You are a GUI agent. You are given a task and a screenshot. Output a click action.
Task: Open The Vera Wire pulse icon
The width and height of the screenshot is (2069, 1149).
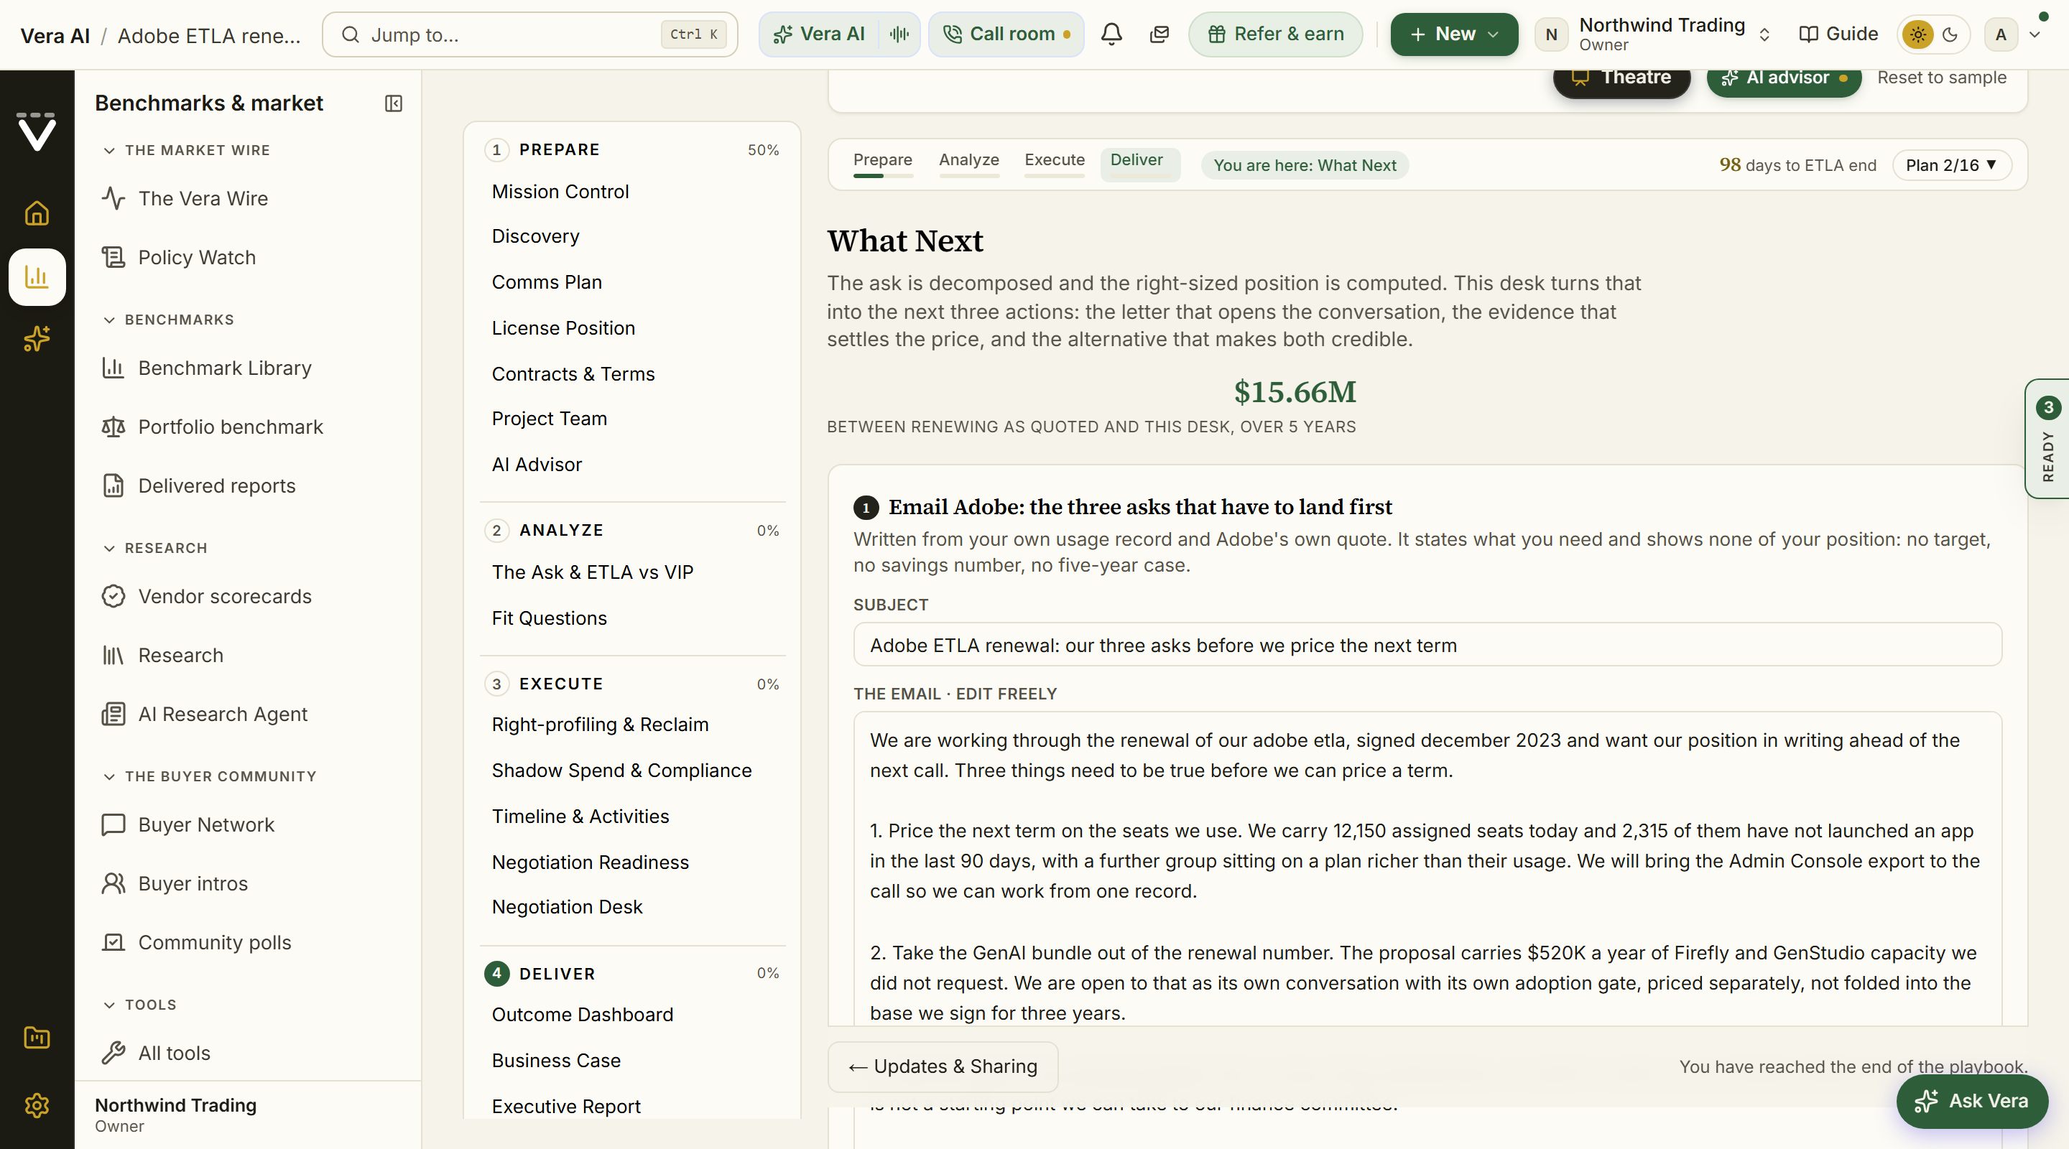click(114, 198)
